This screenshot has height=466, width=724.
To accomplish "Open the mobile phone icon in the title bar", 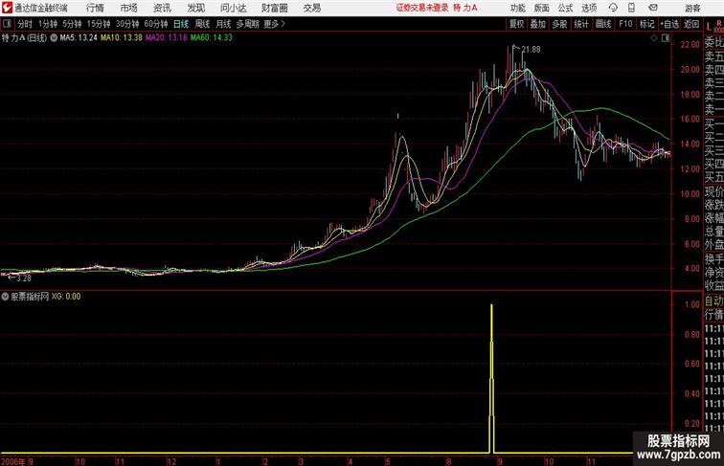I will [x=631, y=8].
